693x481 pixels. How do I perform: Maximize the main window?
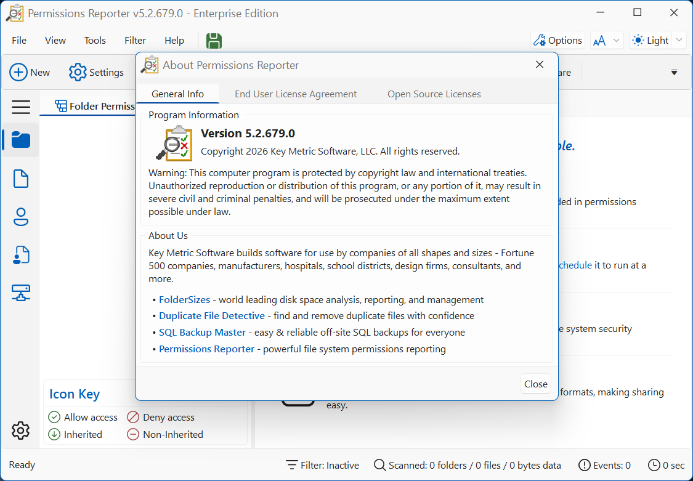point(638,13)
